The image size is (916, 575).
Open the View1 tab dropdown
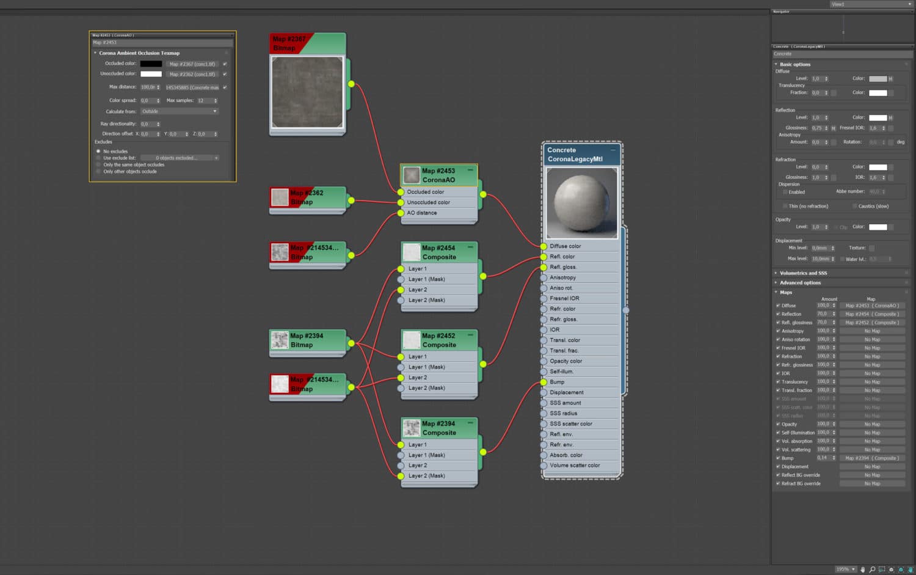click(871, 4)
